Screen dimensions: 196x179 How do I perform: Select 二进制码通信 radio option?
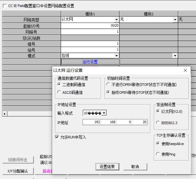pyautogui.click(x=59, y=85)
